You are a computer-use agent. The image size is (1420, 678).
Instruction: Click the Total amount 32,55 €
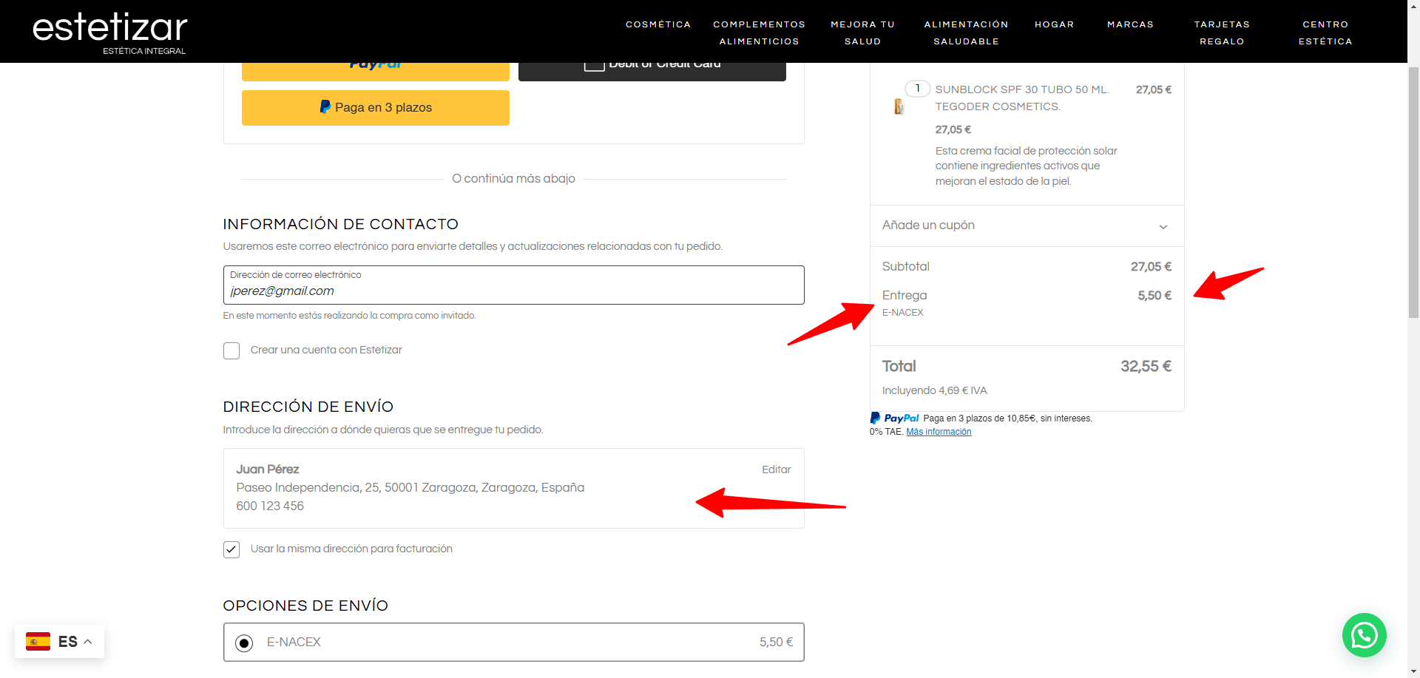(1146, 367)
